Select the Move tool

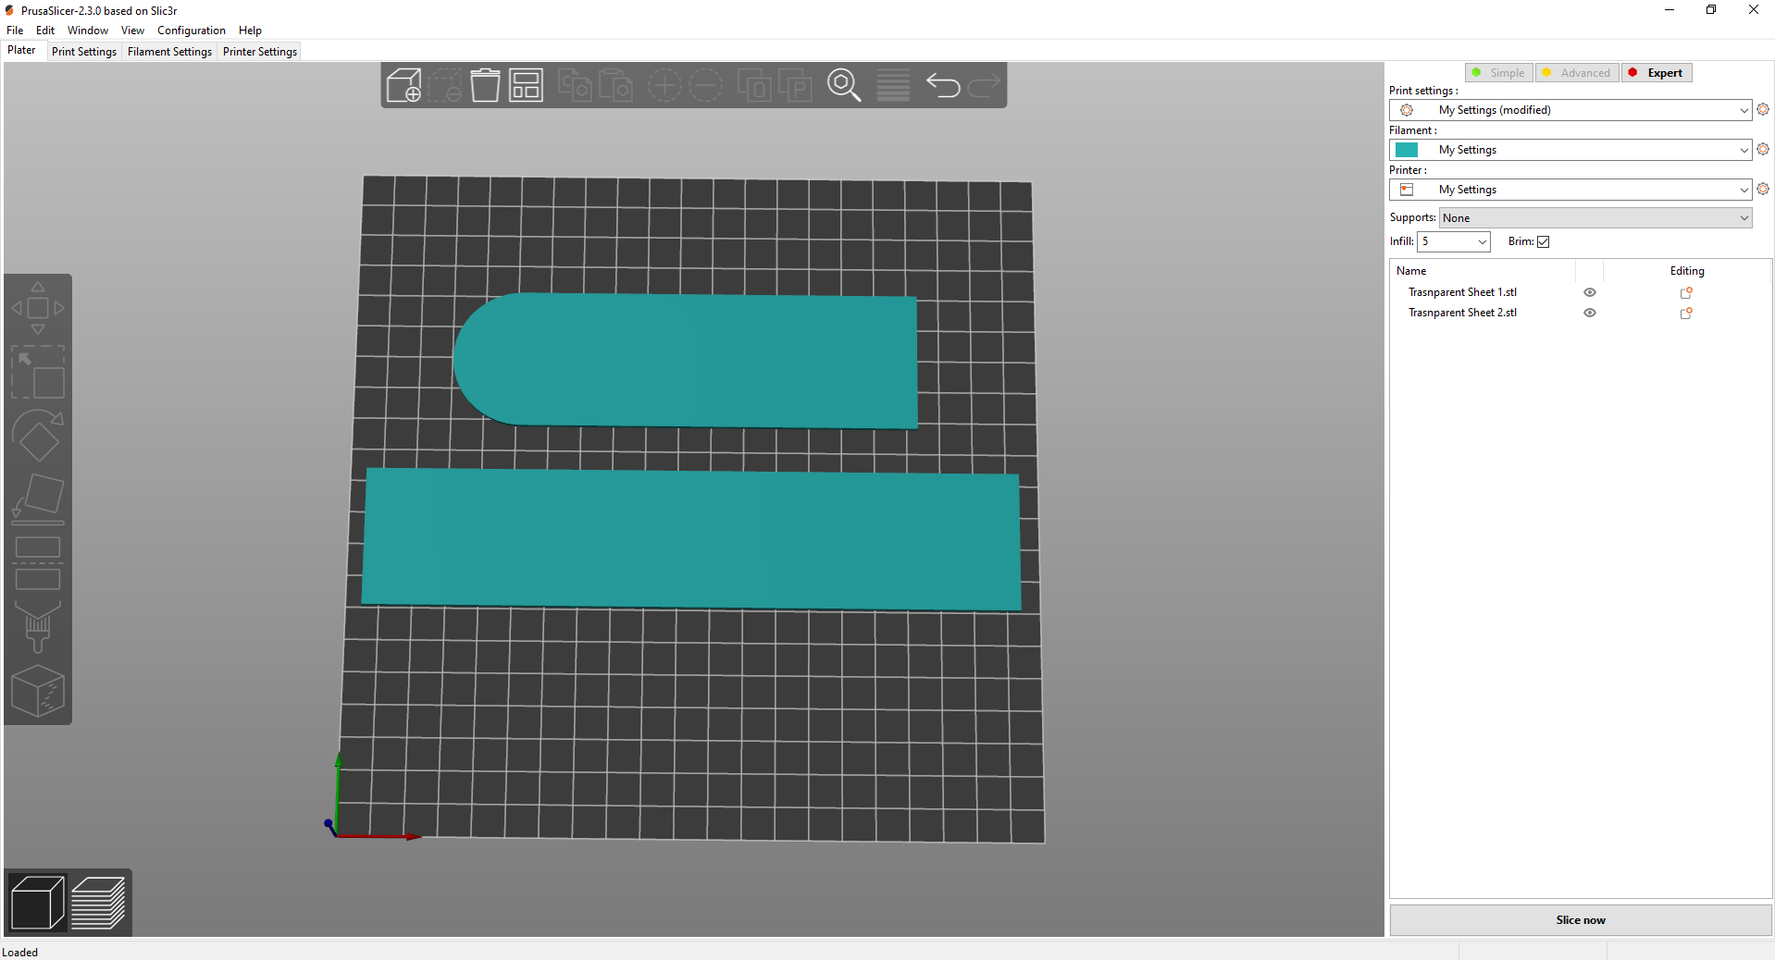click(38, 308)
